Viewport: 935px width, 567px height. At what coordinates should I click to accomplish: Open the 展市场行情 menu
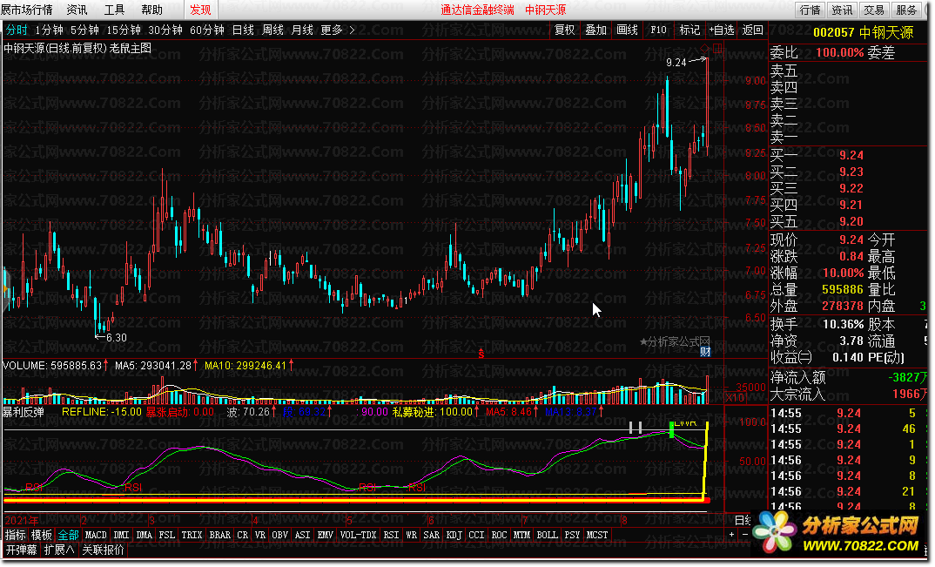point(26,10)
